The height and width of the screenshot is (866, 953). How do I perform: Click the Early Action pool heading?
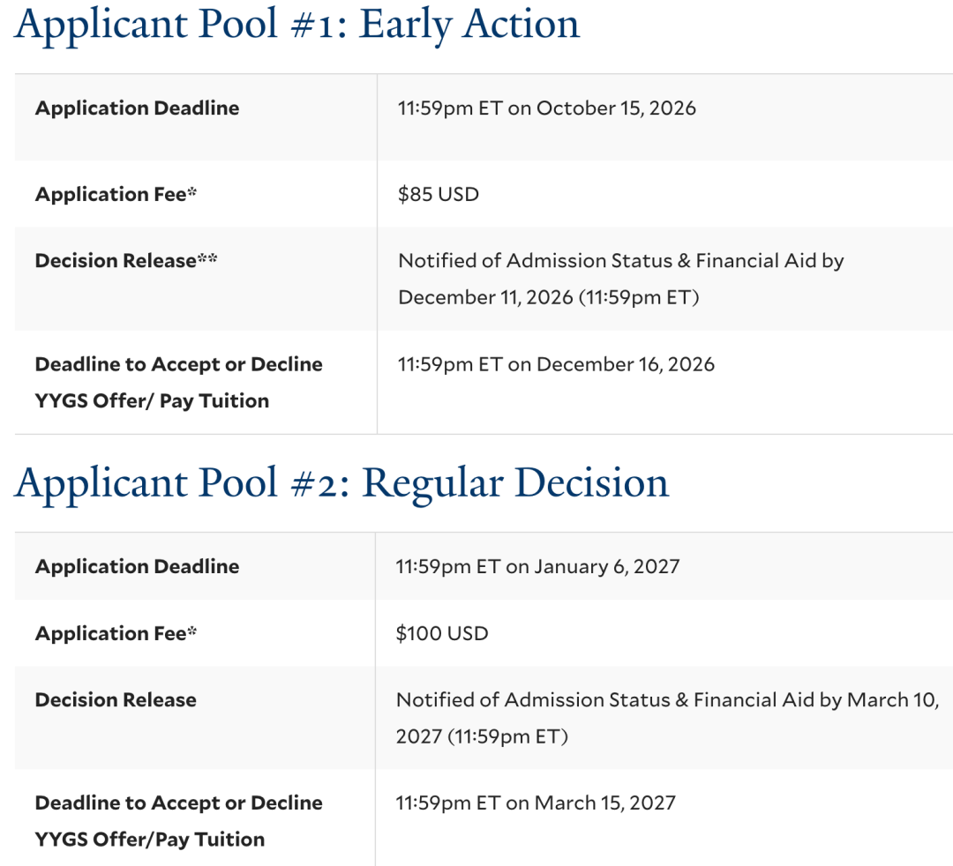tap(297, 26)
